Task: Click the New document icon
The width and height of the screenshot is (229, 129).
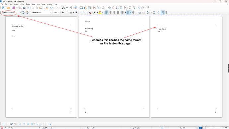Action: [3, 8]
